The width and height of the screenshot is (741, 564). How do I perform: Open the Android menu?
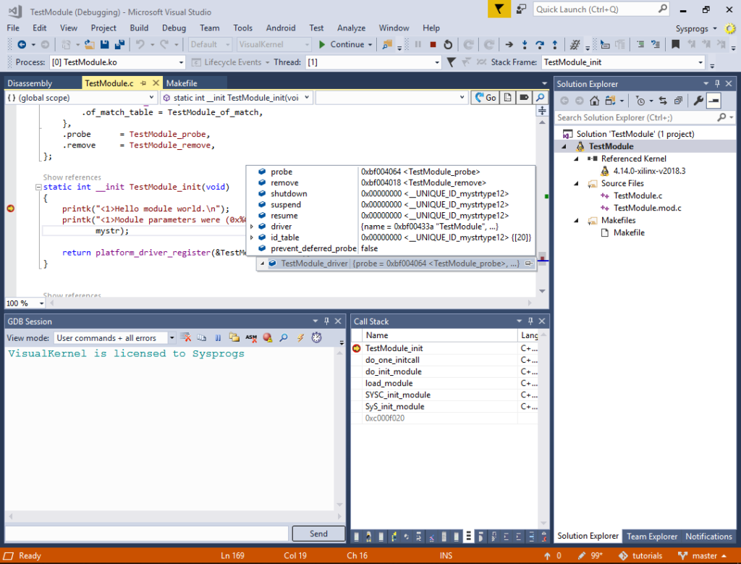point(281,28)
